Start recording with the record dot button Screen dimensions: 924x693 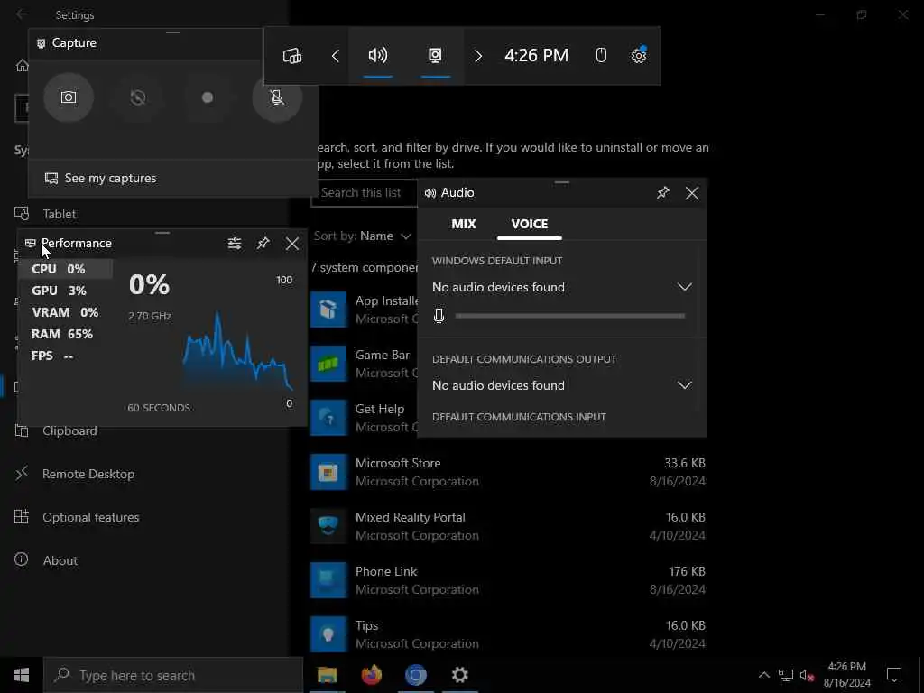click(208, 97)
